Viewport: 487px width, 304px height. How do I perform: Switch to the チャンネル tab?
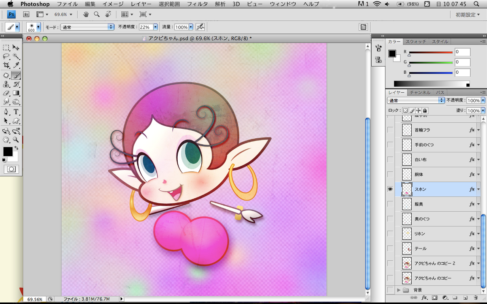[420, 92]
